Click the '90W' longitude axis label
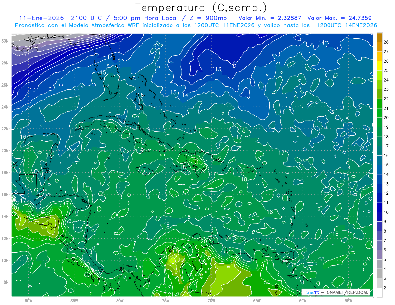 pos(28,301)
